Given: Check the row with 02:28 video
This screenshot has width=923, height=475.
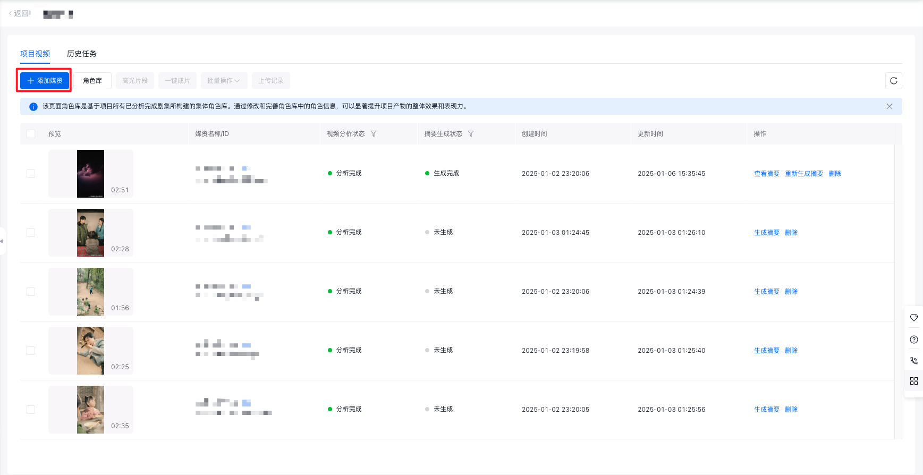Looking at the screenshot, I should (31, 233).
